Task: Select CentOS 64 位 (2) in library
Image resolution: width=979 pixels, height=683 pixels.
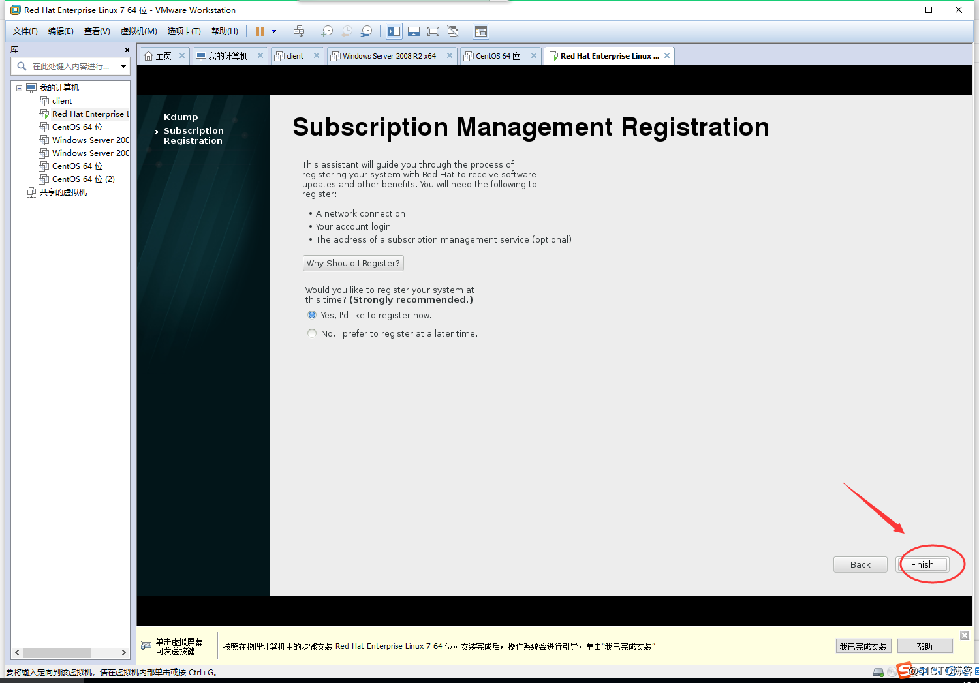Action: pyautogui.click(x=83, y=179)
